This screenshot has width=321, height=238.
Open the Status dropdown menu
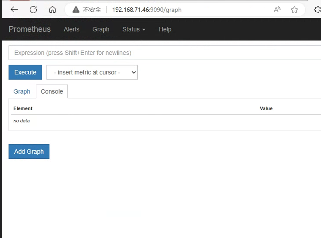point(134,29)
